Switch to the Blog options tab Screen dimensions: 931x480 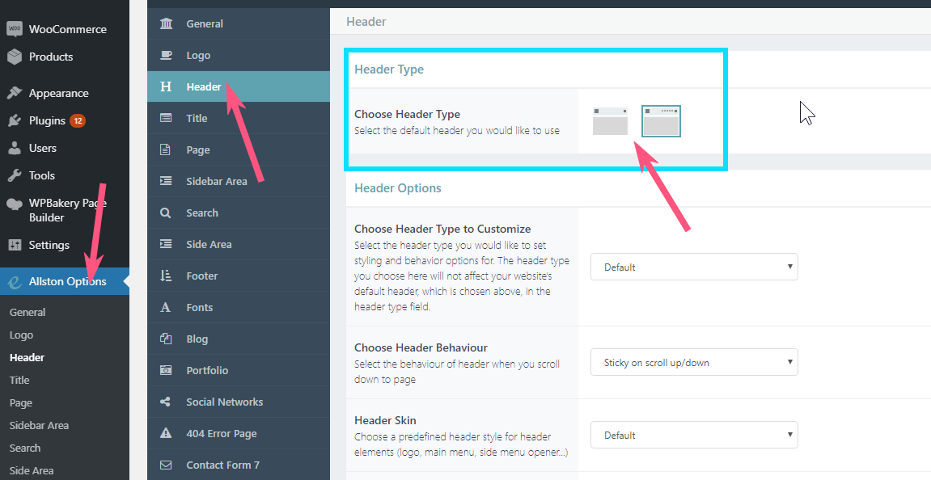(x=239, y=339)
